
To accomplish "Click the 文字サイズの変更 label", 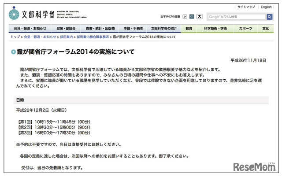I will (170, 17).
